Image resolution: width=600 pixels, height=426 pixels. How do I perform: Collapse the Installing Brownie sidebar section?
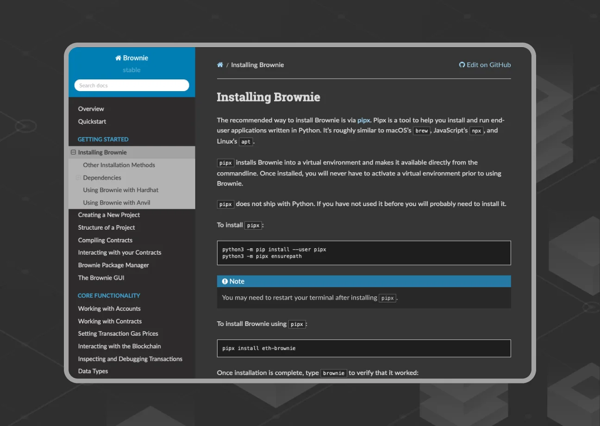pyautogui.click(x=73, y=152)
